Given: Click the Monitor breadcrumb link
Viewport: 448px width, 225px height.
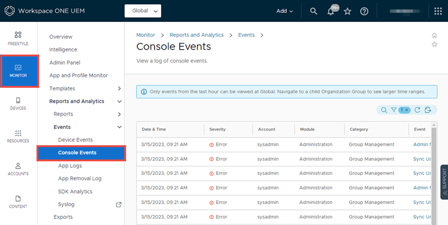Looking at the screenshot, I should tap(146, 35).
